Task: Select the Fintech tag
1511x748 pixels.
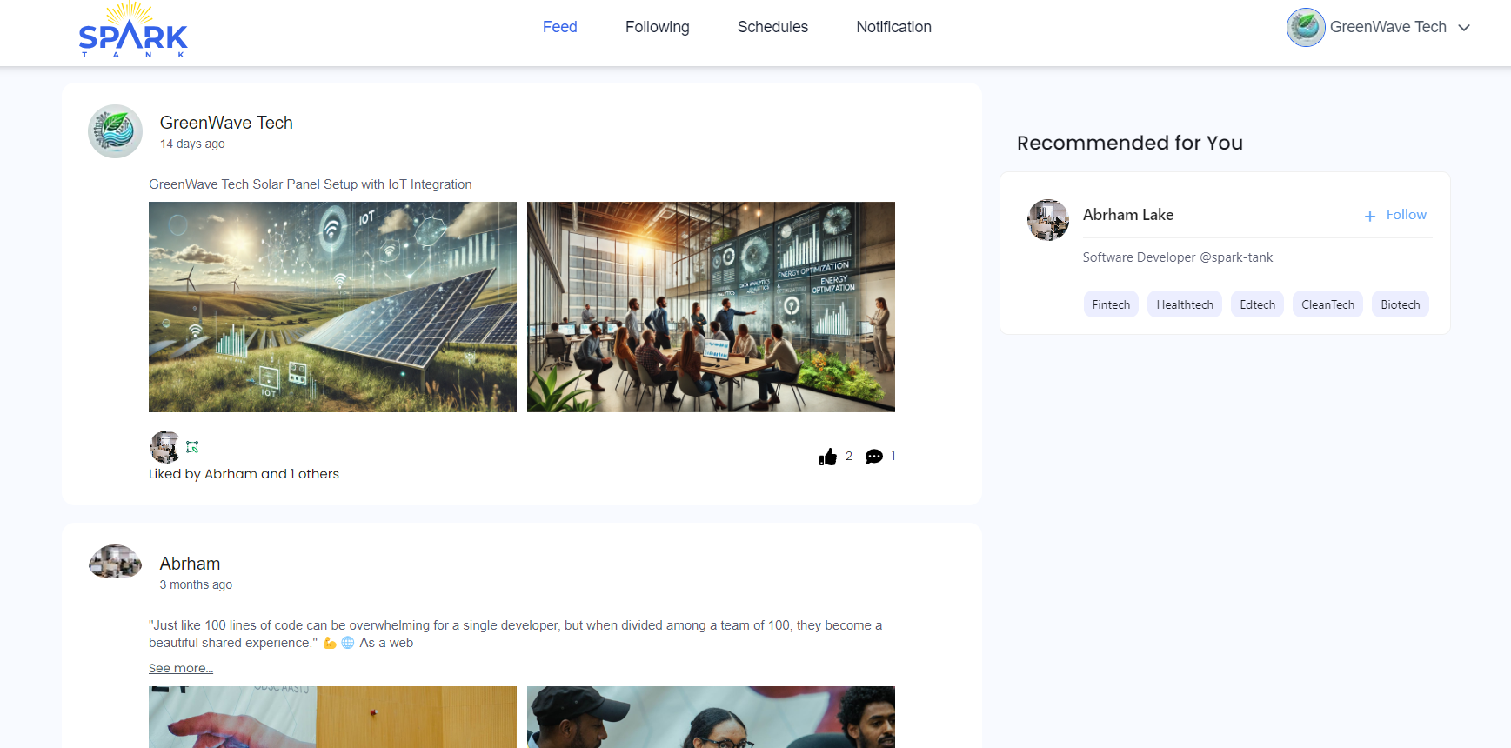Action: coord(1111,304)
